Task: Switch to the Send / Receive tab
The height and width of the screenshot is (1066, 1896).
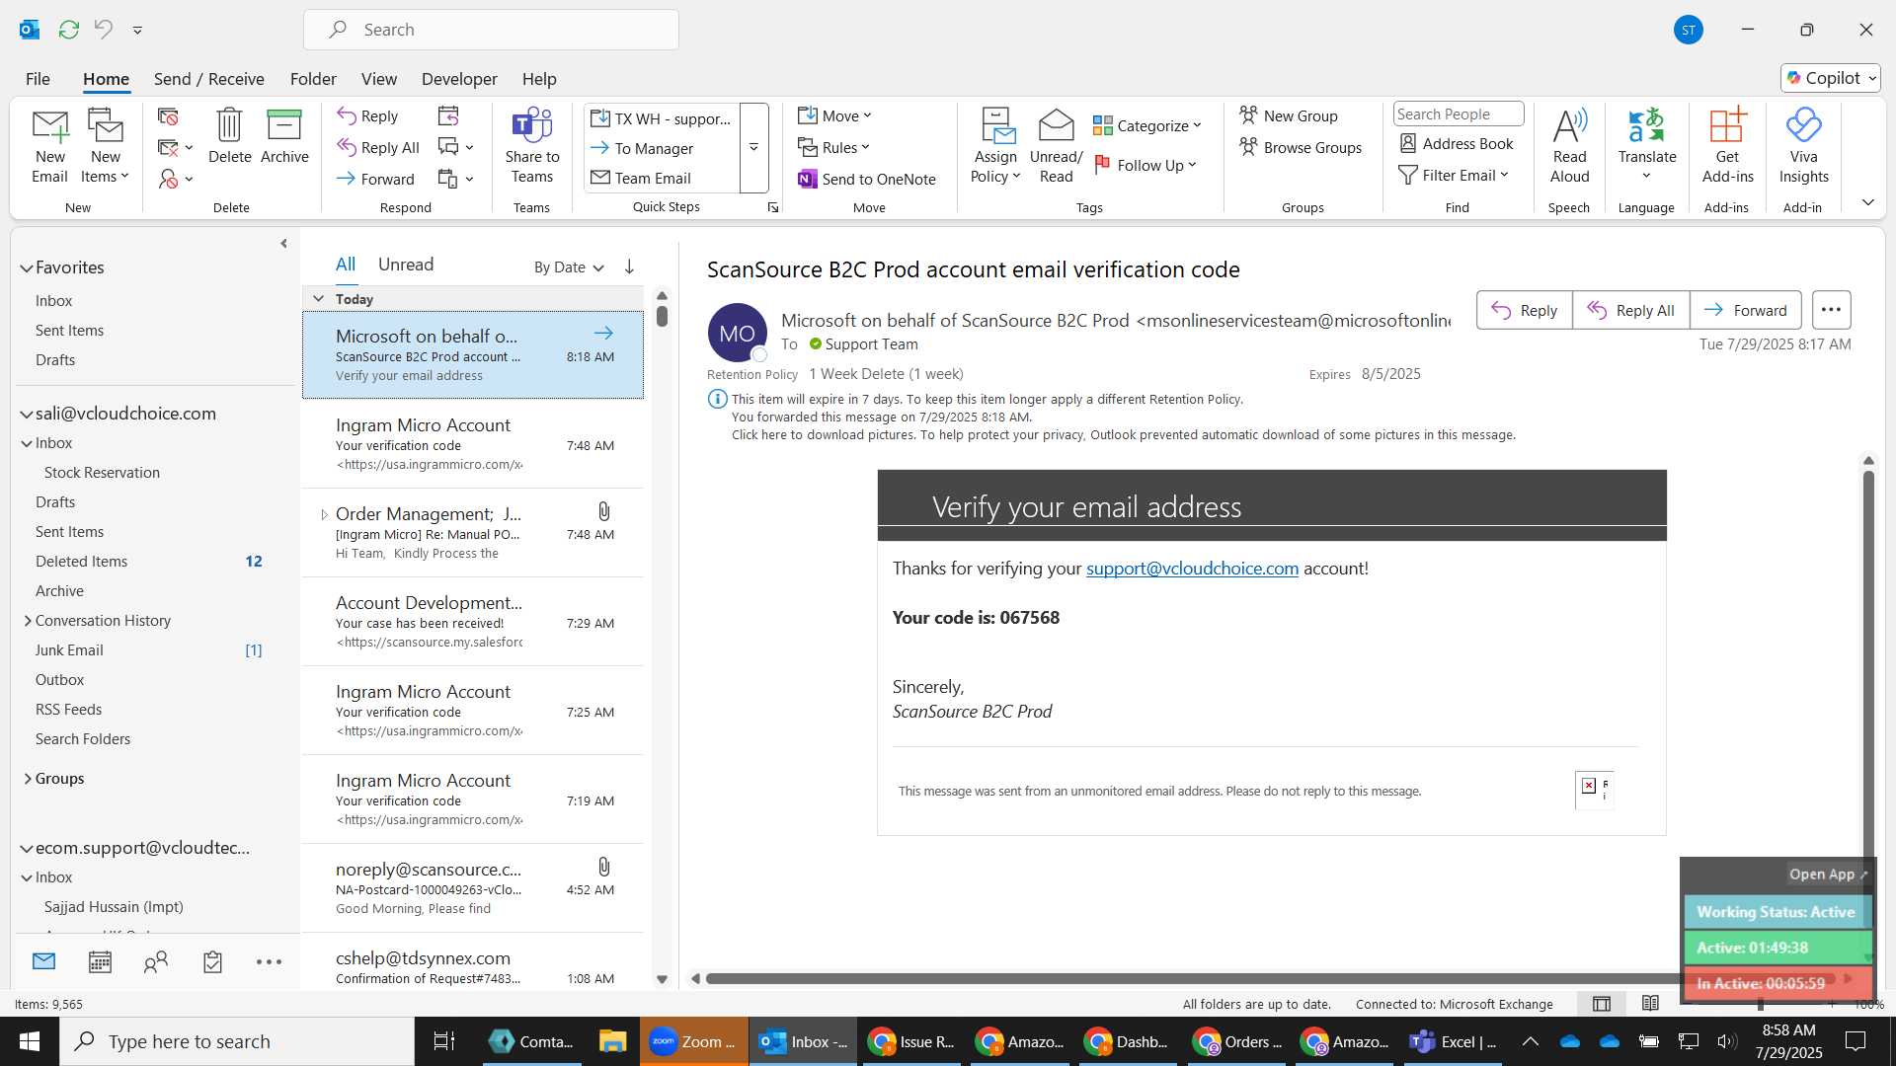Action: 208,79
